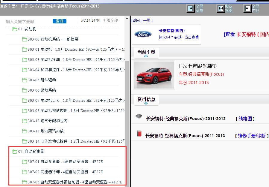
Task: Click 厂家:长安福特(国内) info text
Action: click(x=197, y=66)
